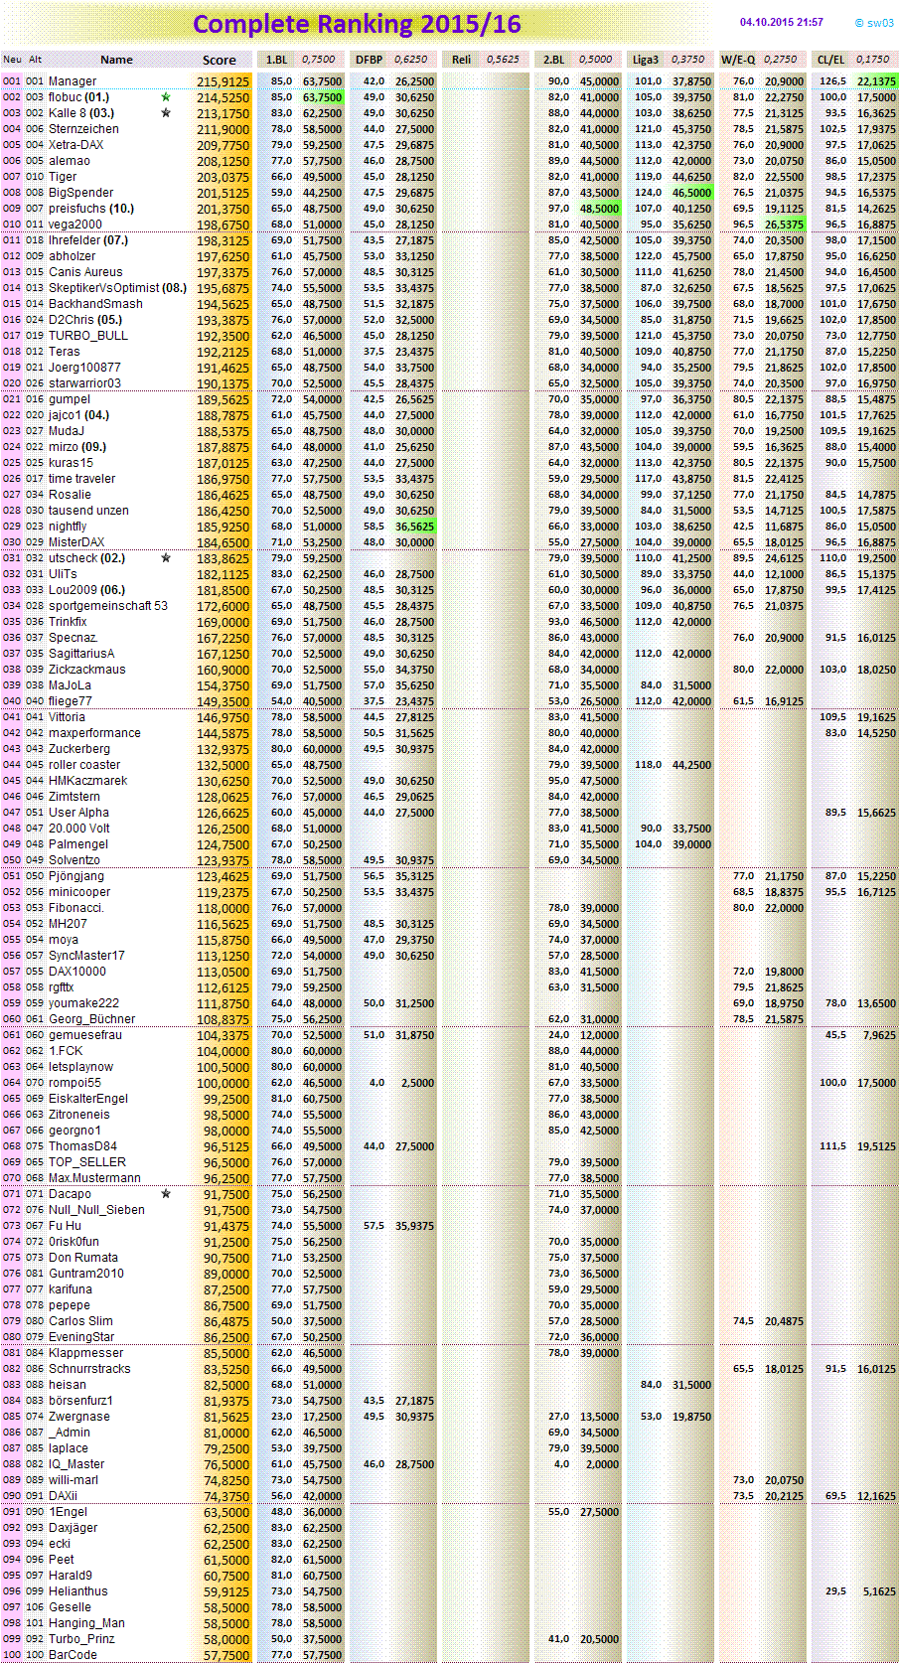The width and height of the screenshot is (899, 1663).
Task: Select the name 'Max.Mustermann'
Action: click(x=94, y=1178)
